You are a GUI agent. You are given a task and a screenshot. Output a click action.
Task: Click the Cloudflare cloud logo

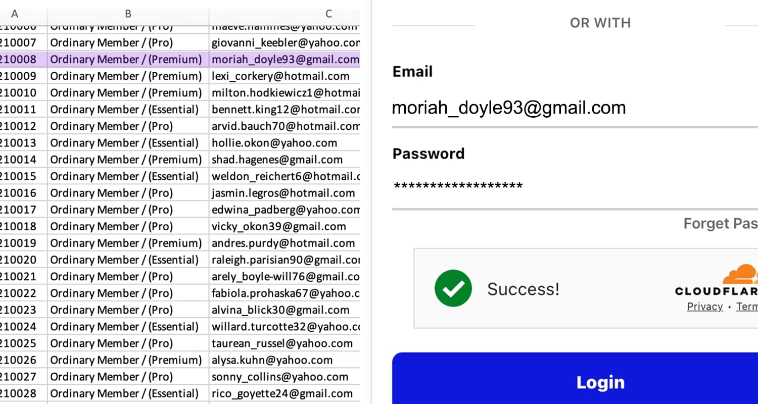coord(741,275)
